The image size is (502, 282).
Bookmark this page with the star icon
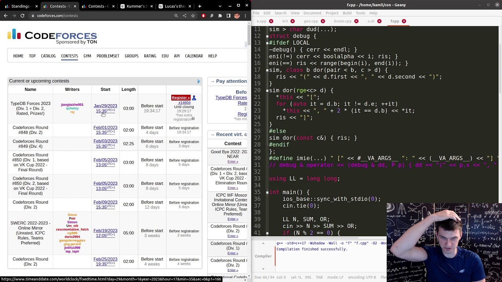193,16
